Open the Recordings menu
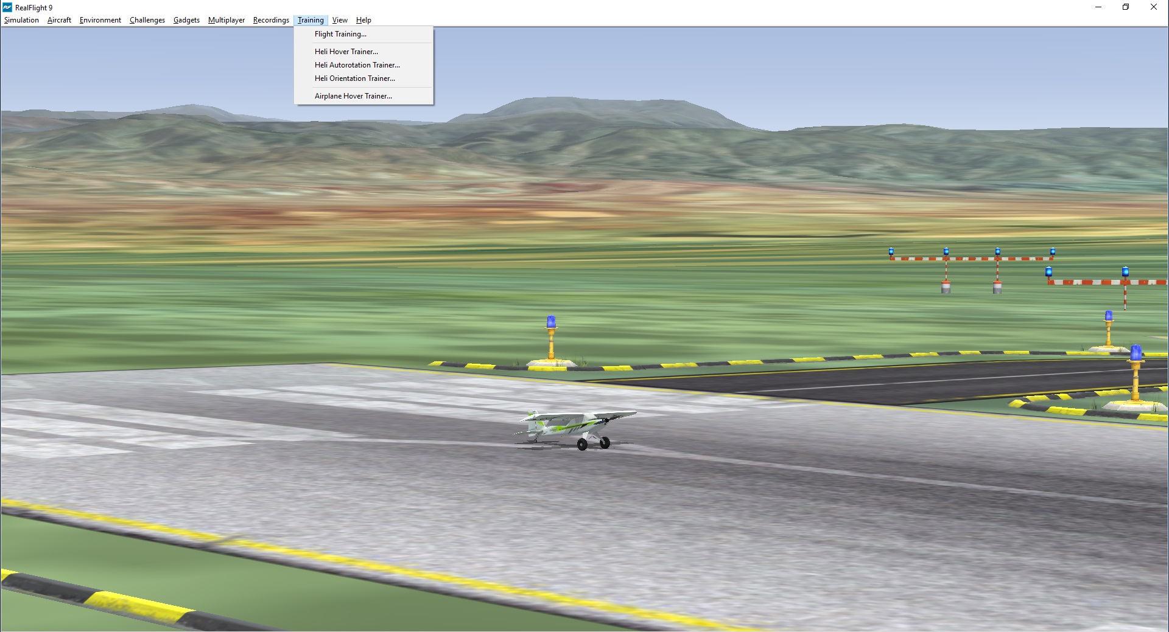The height and width of the screenshot is (632, 1169). point(270,19)
